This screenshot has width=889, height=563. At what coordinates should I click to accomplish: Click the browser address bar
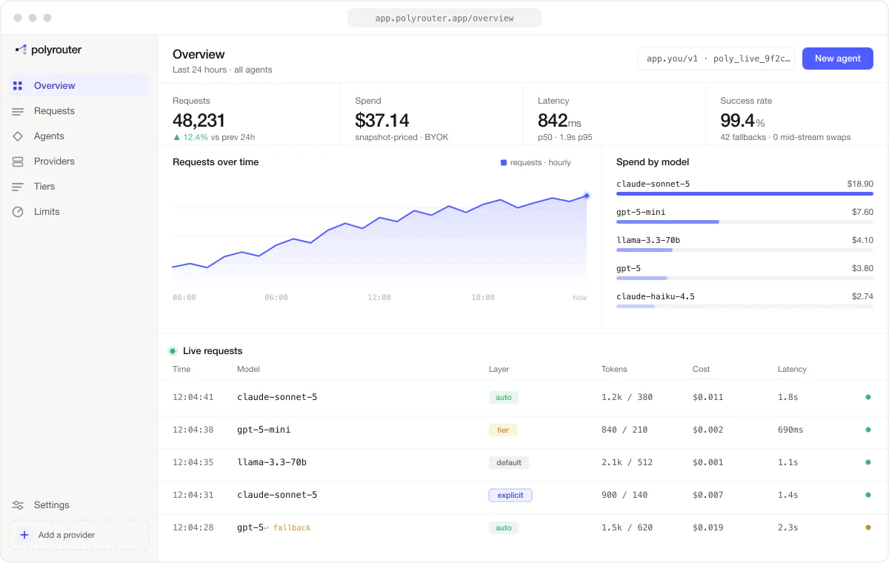(444, 18)
